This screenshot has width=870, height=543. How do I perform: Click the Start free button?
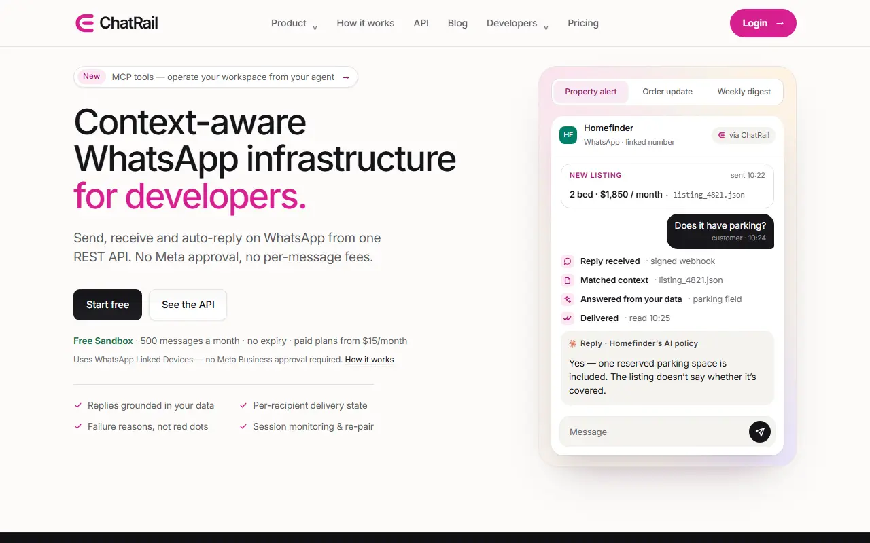coord(107,305)
